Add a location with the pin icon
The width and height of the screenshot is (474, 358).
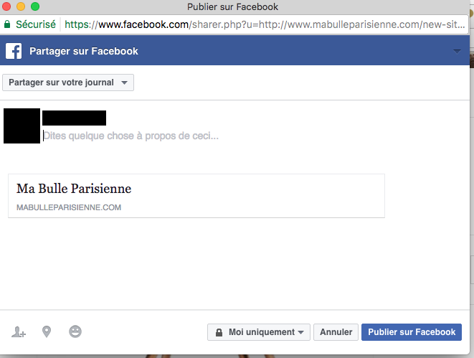click(46, 331)
